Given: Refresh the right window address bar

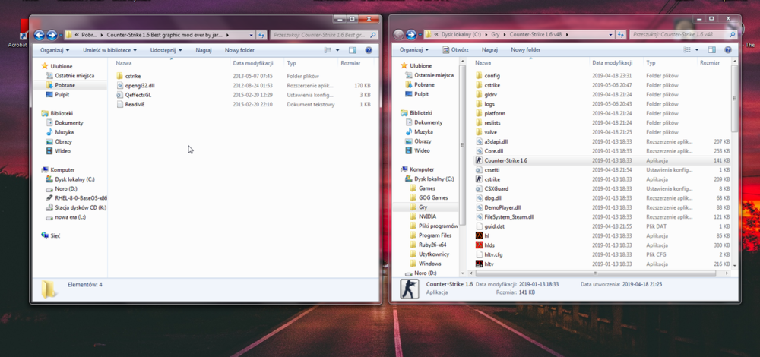Looking at the screenshot, I should tap(621, 35).
